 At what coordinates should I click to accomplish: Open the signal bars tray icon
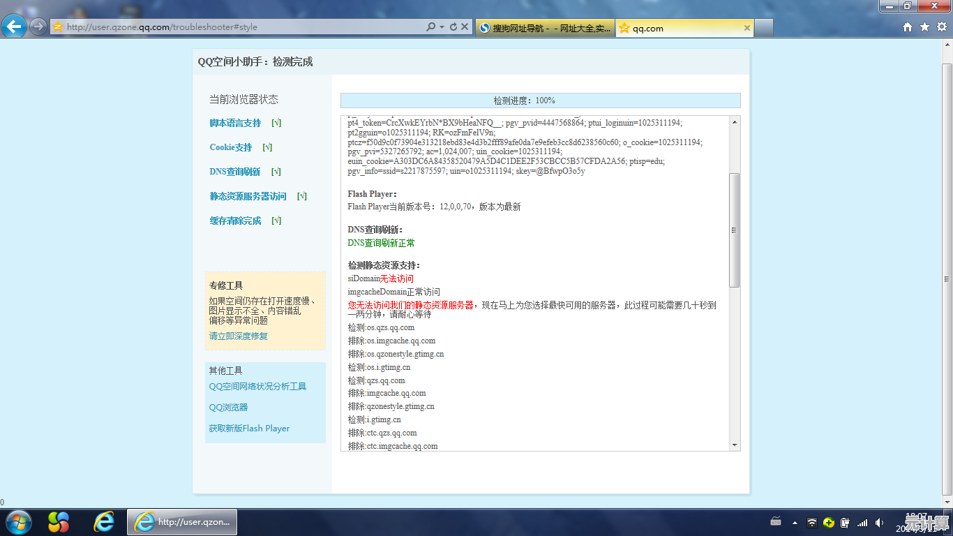862,522
